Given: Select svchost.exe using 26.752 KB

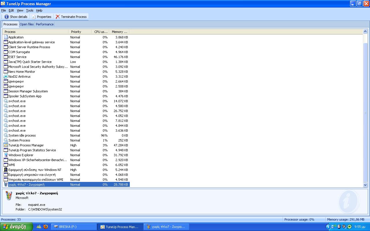Looking at the screenshot, I should pos(66,111).
